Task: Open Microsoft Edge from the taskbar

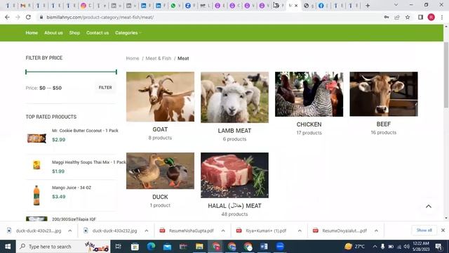Action: 151,247
